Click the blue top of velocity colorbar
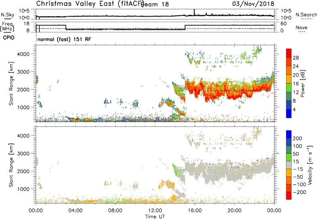The image size is (317, 219). click(x=289, y=134)
